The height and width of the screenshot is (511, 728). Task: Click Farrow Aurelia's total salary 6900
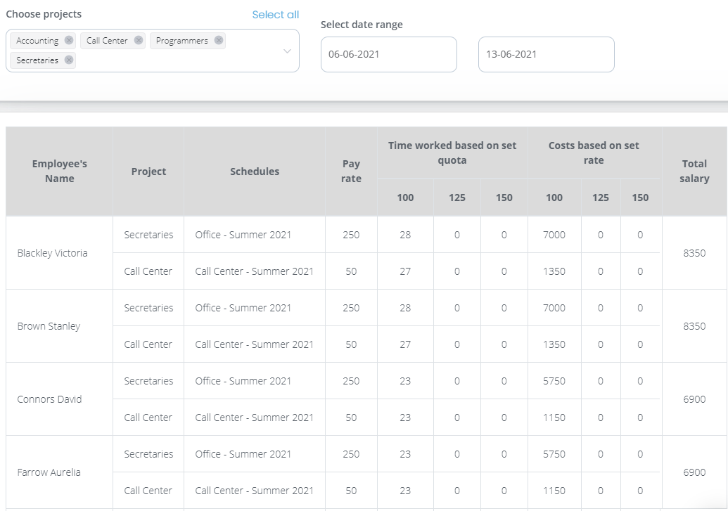coord(694,472)
